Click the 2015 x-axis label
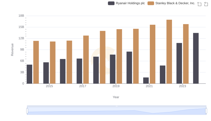The image size is (211, 121). [49, 86]
